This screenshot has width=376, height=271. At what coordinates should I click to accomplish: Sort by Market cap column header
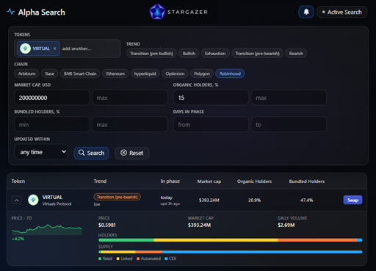[209, 181]
